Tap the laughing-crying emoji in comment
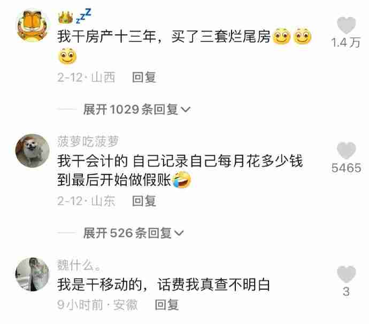Screen dimensions: 369x324 (x=181, y=180)
